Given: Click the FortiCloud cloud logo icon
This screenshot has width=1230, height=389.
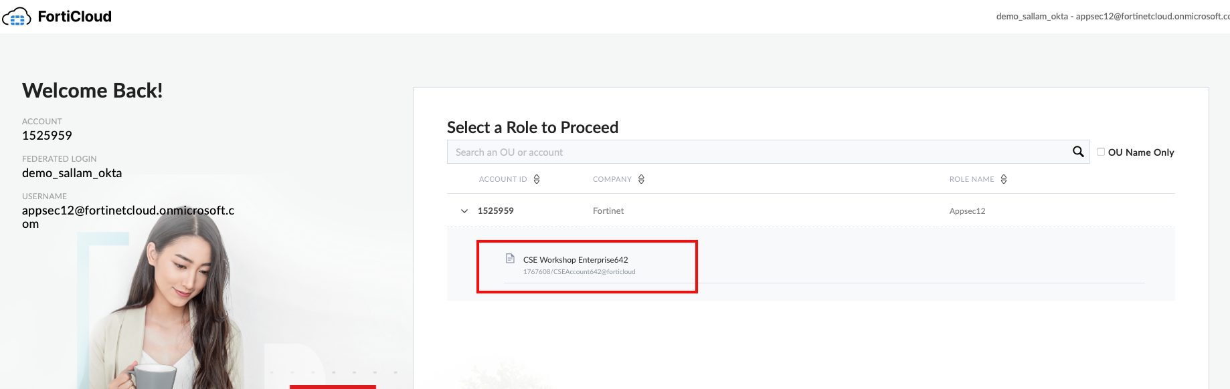Looking at the screenshot, I should (17, 17).
